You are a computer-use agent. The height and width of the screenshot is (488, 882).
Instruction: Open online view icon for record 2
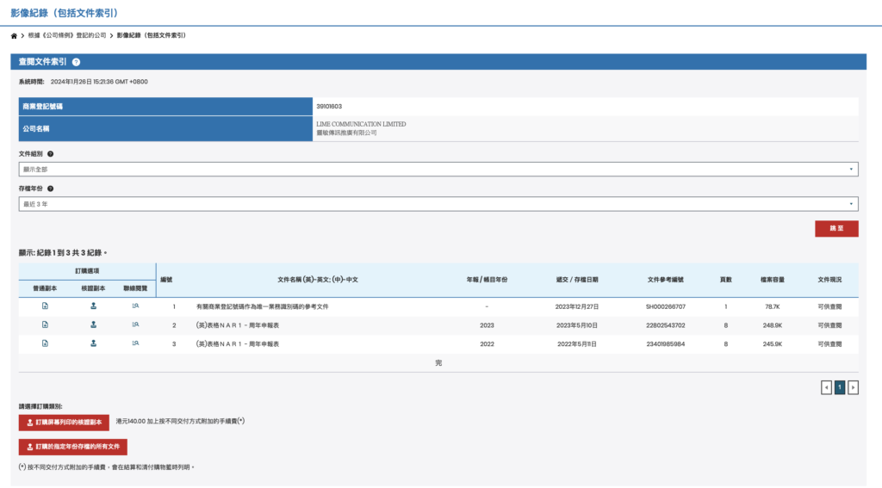point(134,324)
